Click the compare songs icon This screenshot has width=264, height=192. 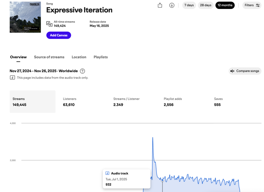click(232, 71)
